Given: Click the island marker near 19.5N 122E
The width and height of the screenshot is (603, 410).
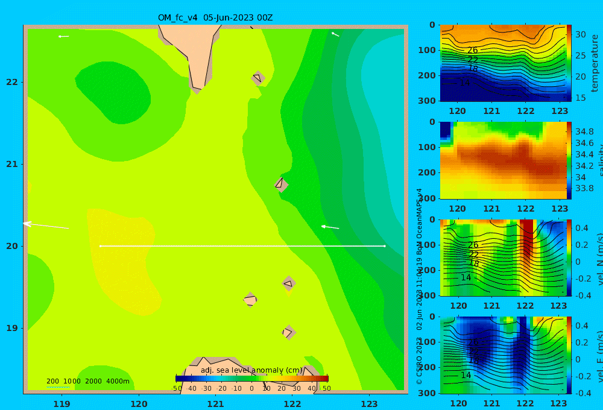Looking at the screenshot, I should pos(289,284).
